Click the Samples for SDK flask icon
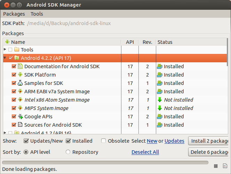This screenshot has height=174, width=231. (20, 83)
